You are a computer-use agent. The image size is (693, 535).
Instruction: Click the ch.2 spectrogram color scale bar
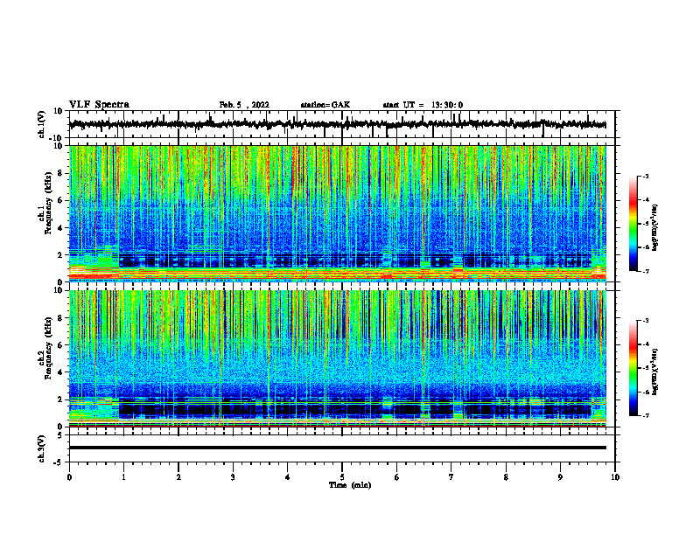pos(633,368)
